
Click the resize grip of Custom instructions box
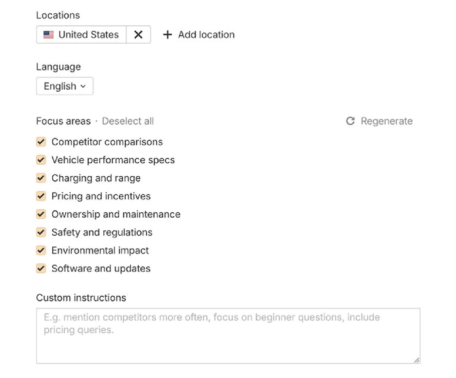click(416, 360)
